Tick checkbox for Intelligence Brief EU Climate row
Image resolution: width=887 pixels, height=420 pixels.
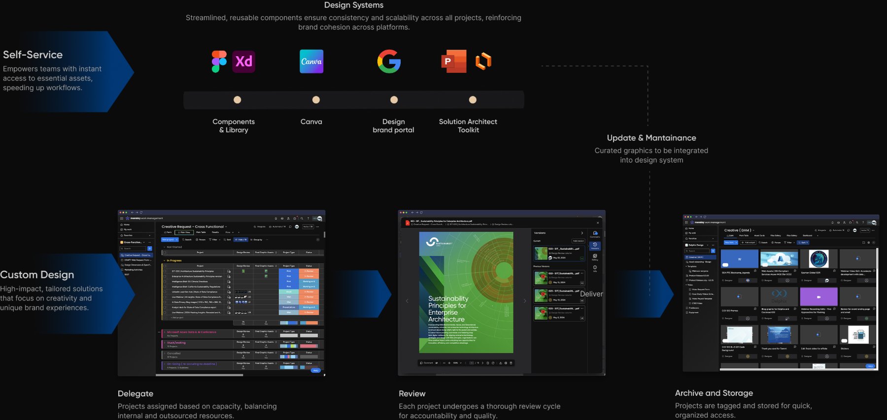[165, 282]
